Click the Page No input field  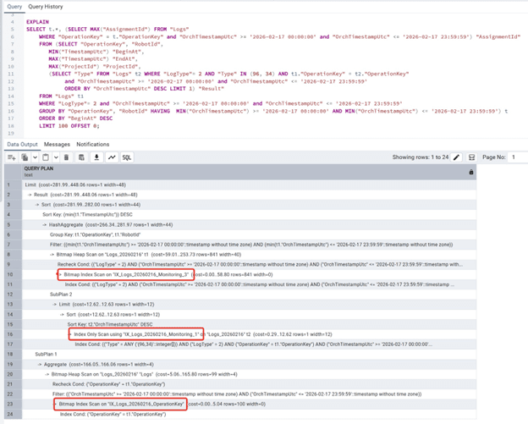click(516, 157)
